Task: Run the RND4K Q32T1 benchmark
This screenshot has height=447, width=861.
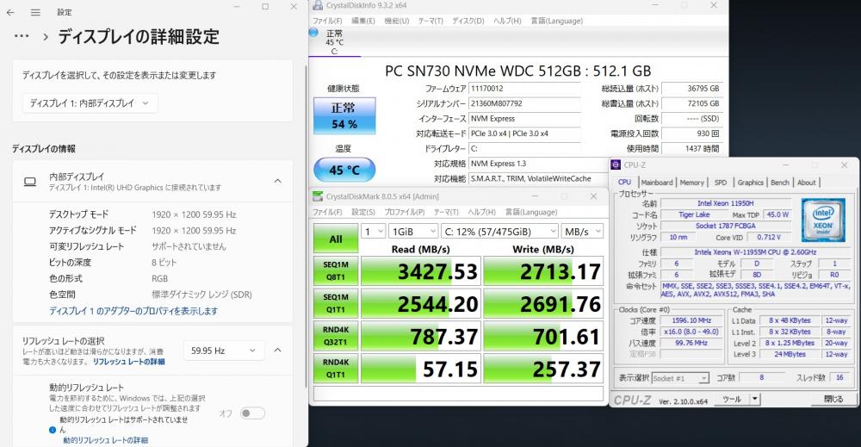Action: tap(336, 336)
